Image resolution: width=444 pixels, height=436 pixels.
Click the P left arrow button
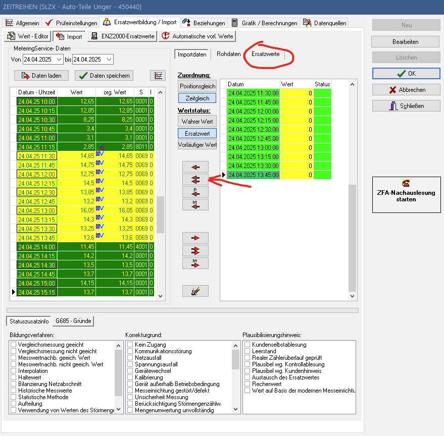tap(195, 192)
